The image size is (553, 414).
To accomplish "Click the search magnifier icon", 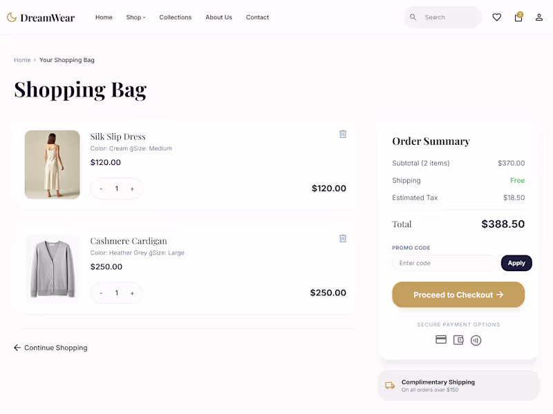I will [x=413, y=17].
